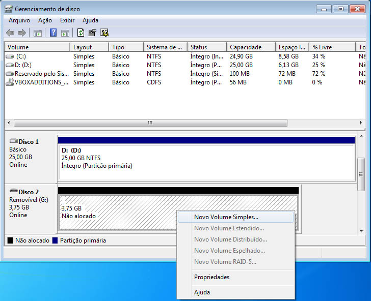Click the Íntegro (In... status cell
Screen dimensions: 371x301
(207, 56)
